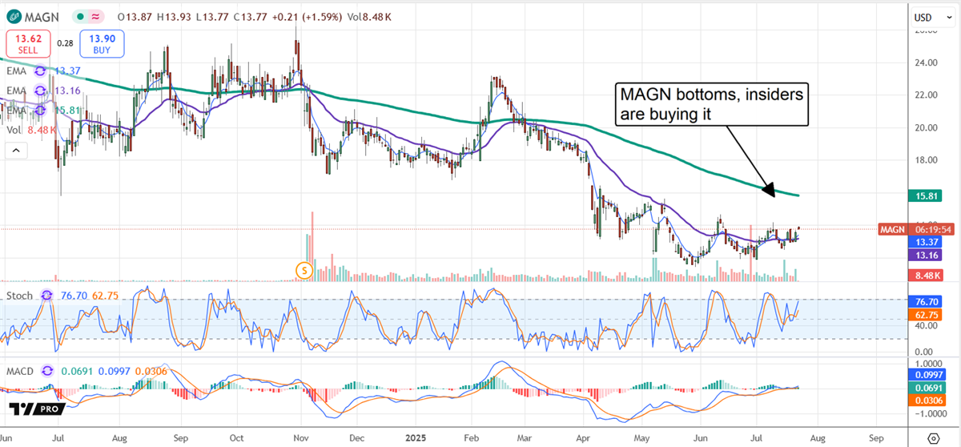
Task: Open chart settings gear icon
Action: point(932,439)
